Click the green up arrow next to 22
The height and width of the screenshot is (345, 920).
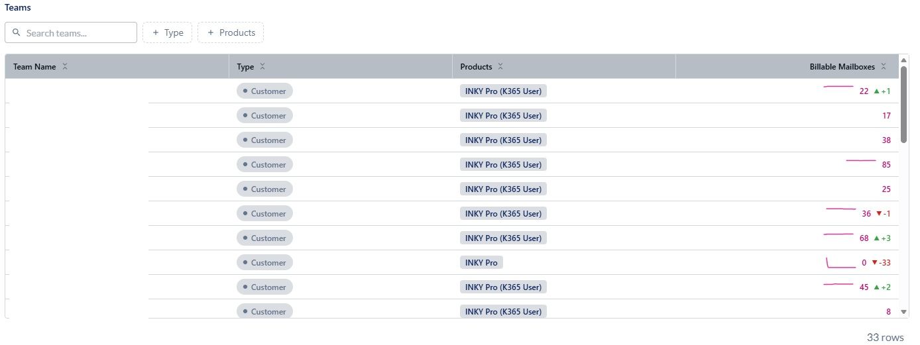[x=876, y=91]
